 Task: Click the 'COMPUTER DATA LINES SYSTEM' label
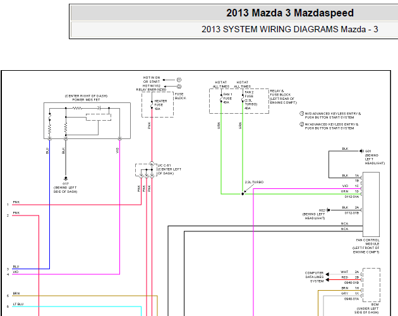coord(314,277)
